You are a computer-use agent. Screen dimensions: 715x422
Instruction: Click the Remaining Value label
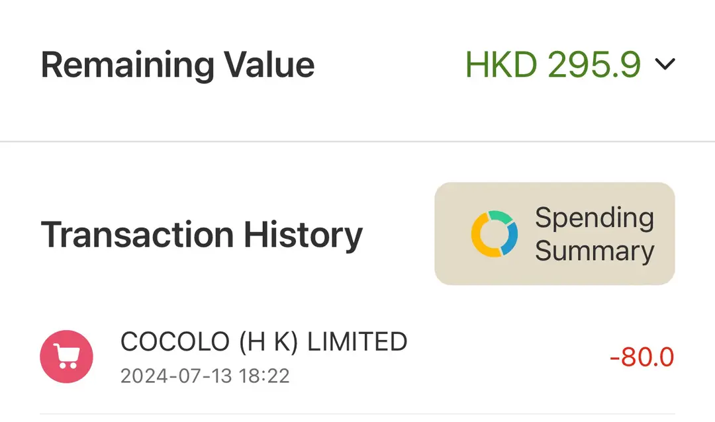pos(177,65)
